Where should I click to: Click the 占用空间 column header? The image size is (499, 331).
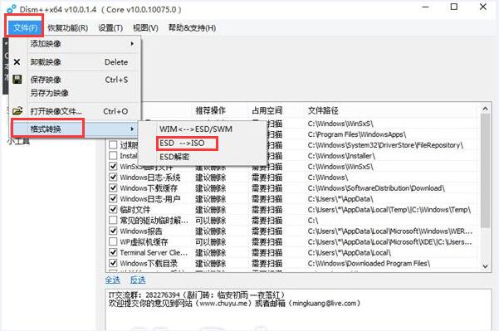[267, 110]
